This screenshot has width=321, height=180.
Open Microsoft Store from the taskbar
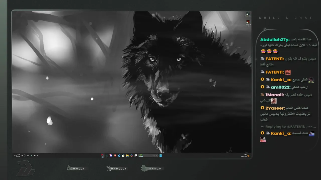123,155
